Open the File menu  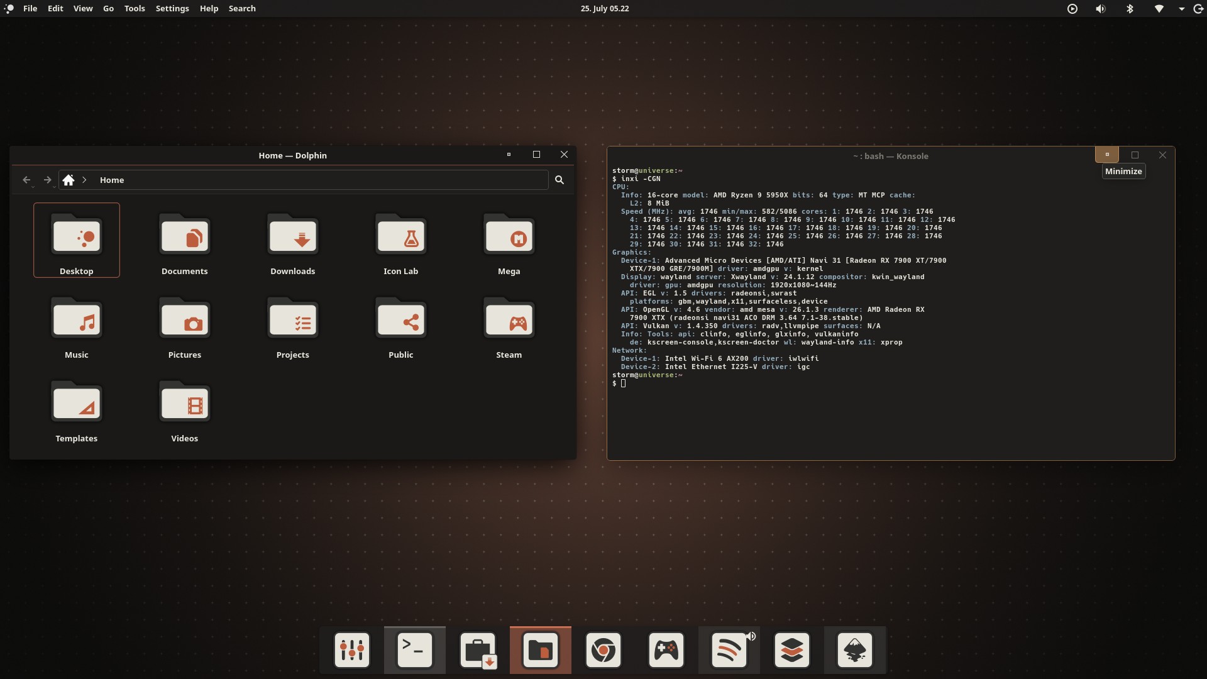coord(30,8)
